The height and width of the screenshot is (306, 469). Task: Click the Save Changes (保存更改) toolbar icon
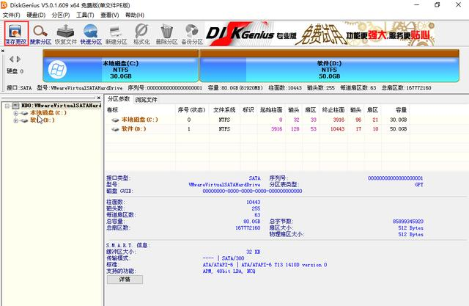(16, 33)
